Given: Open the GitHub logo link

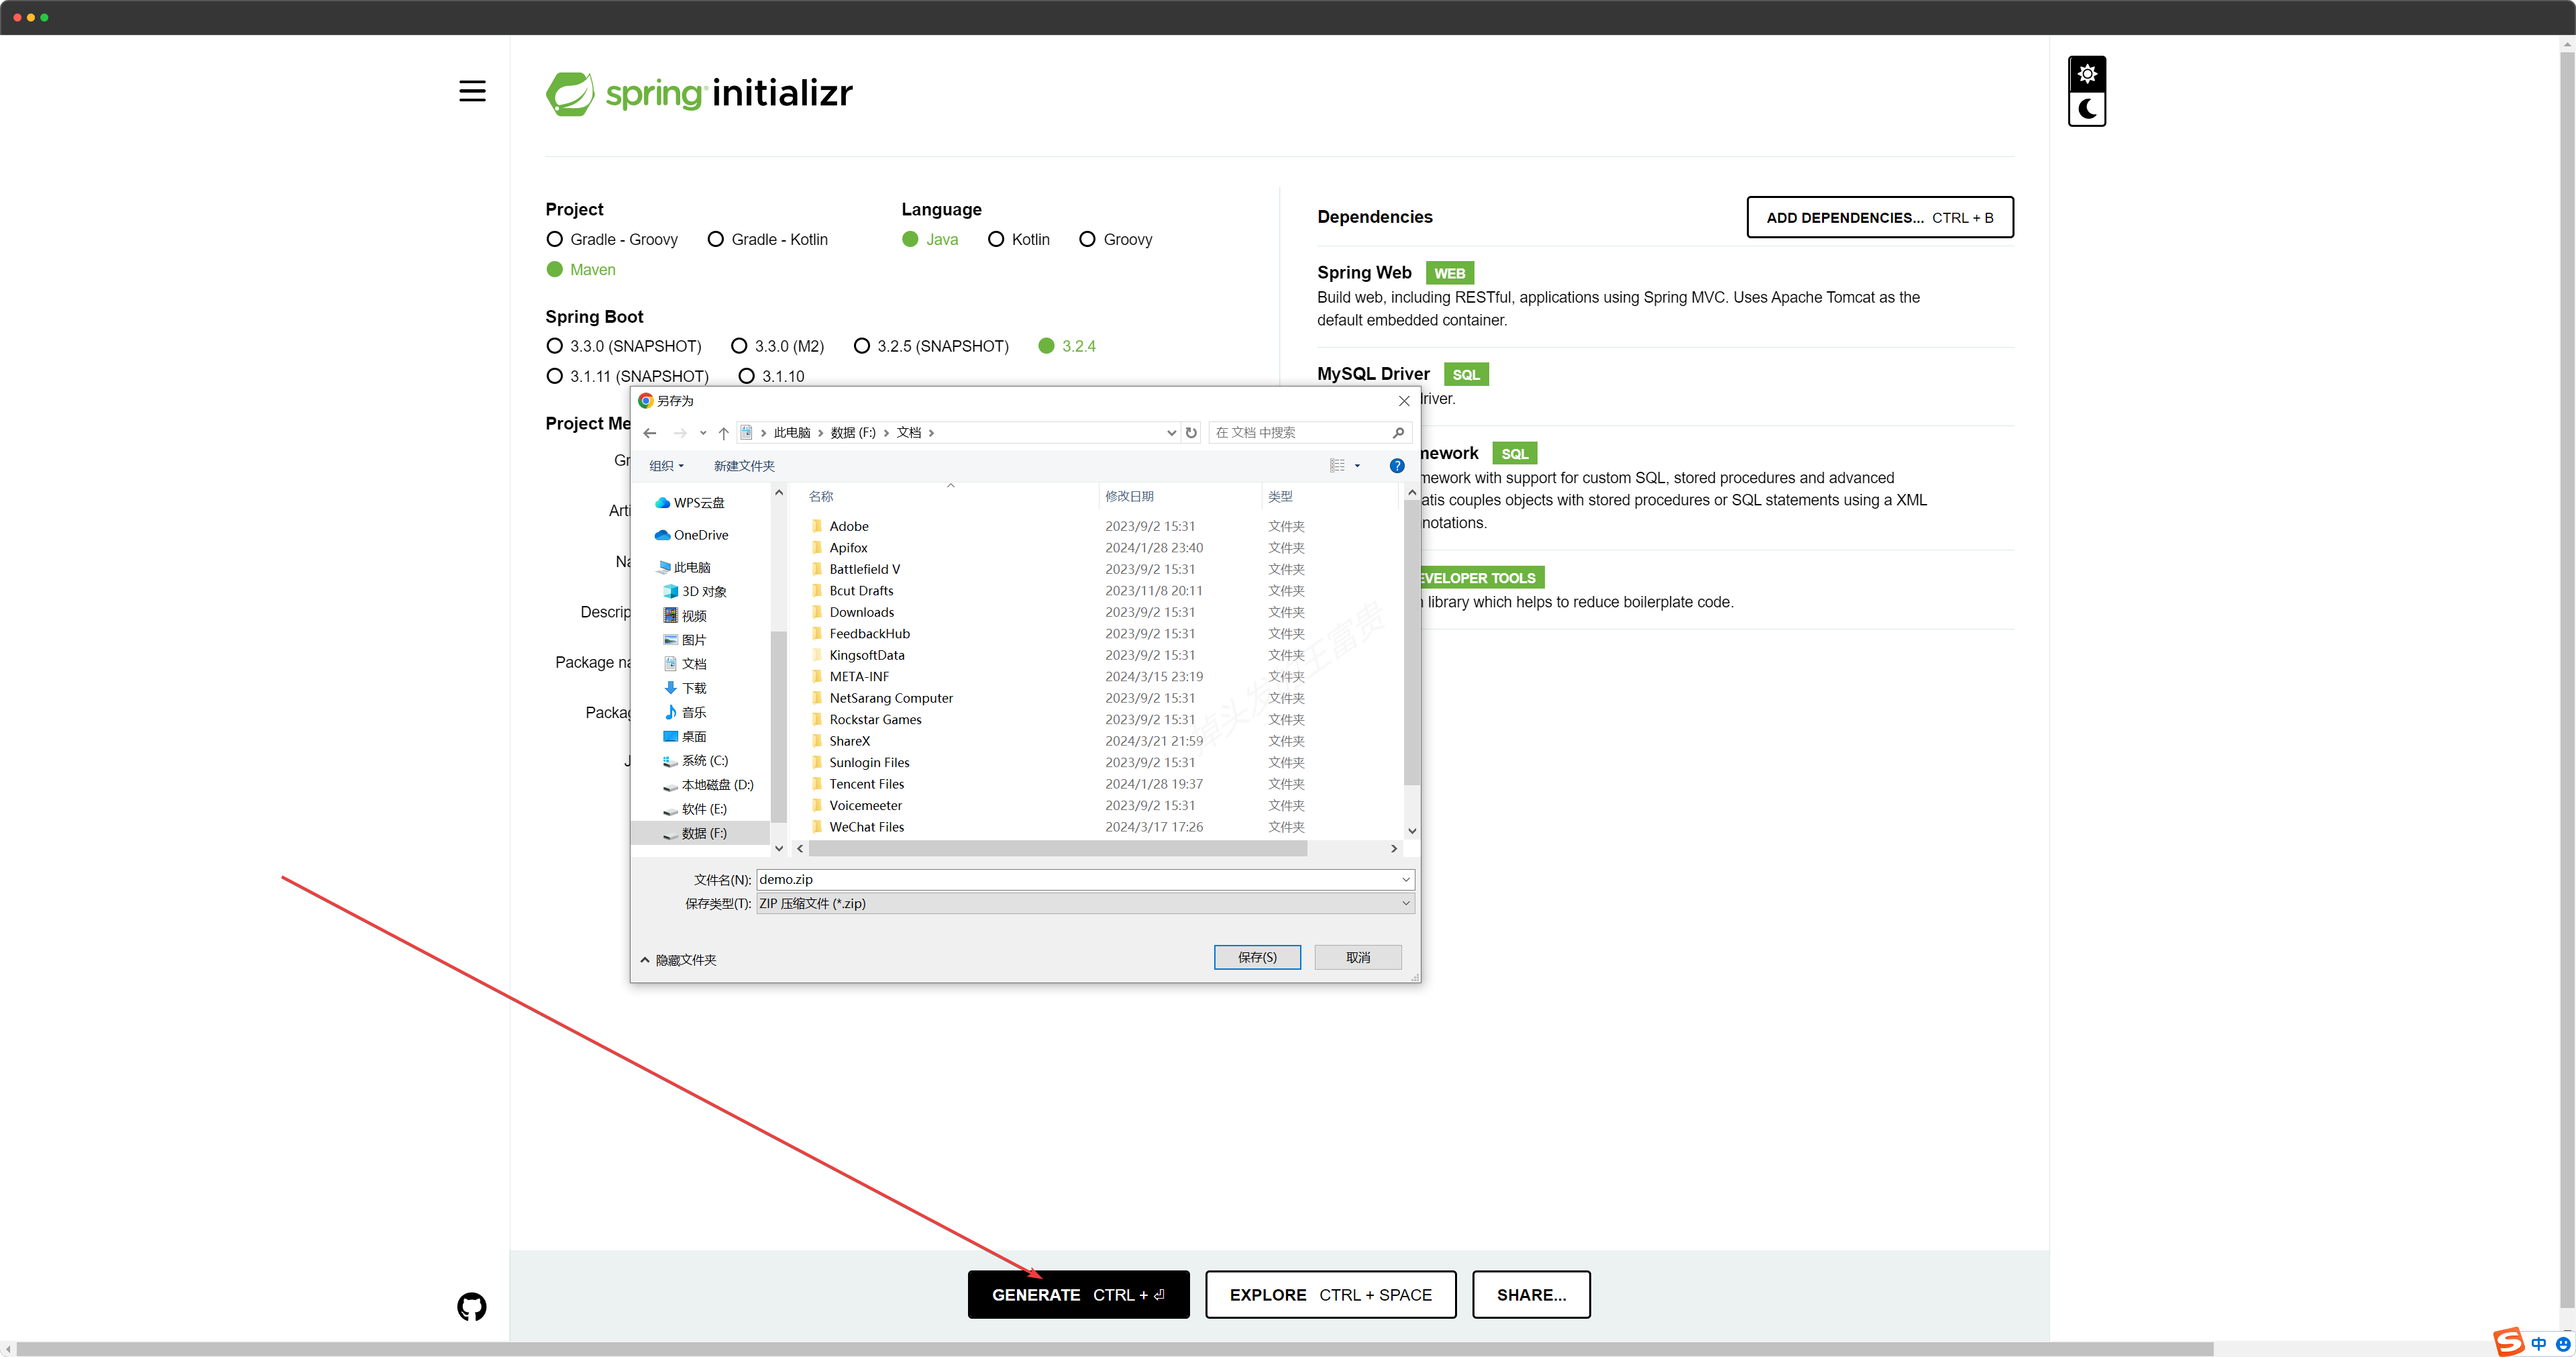Looking at the screenshot, I should point(471,1306).
